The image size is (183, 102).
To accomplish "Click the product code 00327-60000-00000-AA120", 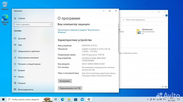I will tap(93, 64).
